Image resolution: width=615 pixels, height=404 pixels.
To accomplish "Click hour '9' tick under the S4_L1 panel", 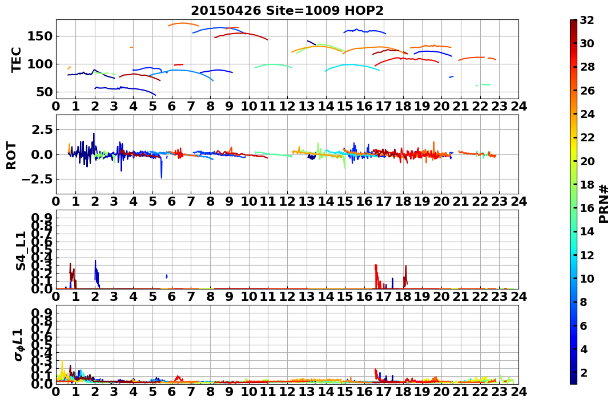I will coord(230,296).
